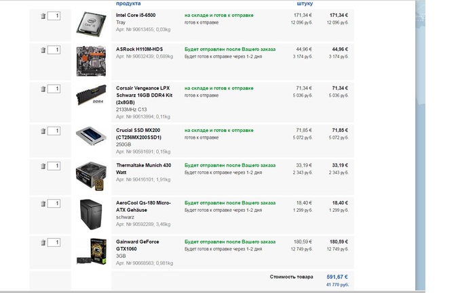Click Crucial total 71,85 €

click(x=340, y=130)
